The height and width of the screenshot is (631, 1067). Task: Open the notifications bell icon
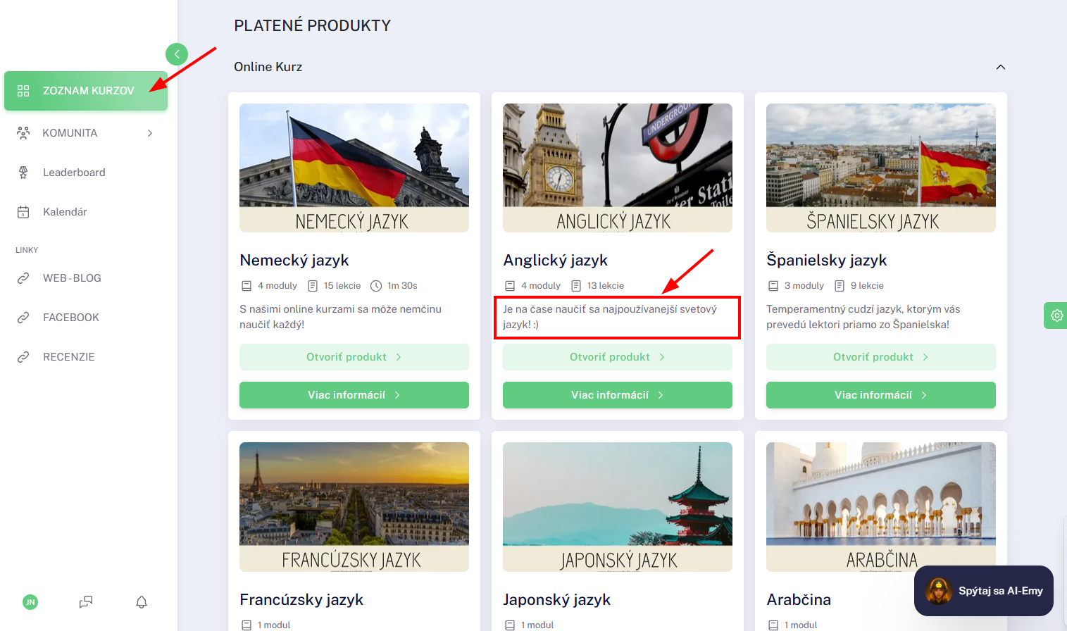142,602
